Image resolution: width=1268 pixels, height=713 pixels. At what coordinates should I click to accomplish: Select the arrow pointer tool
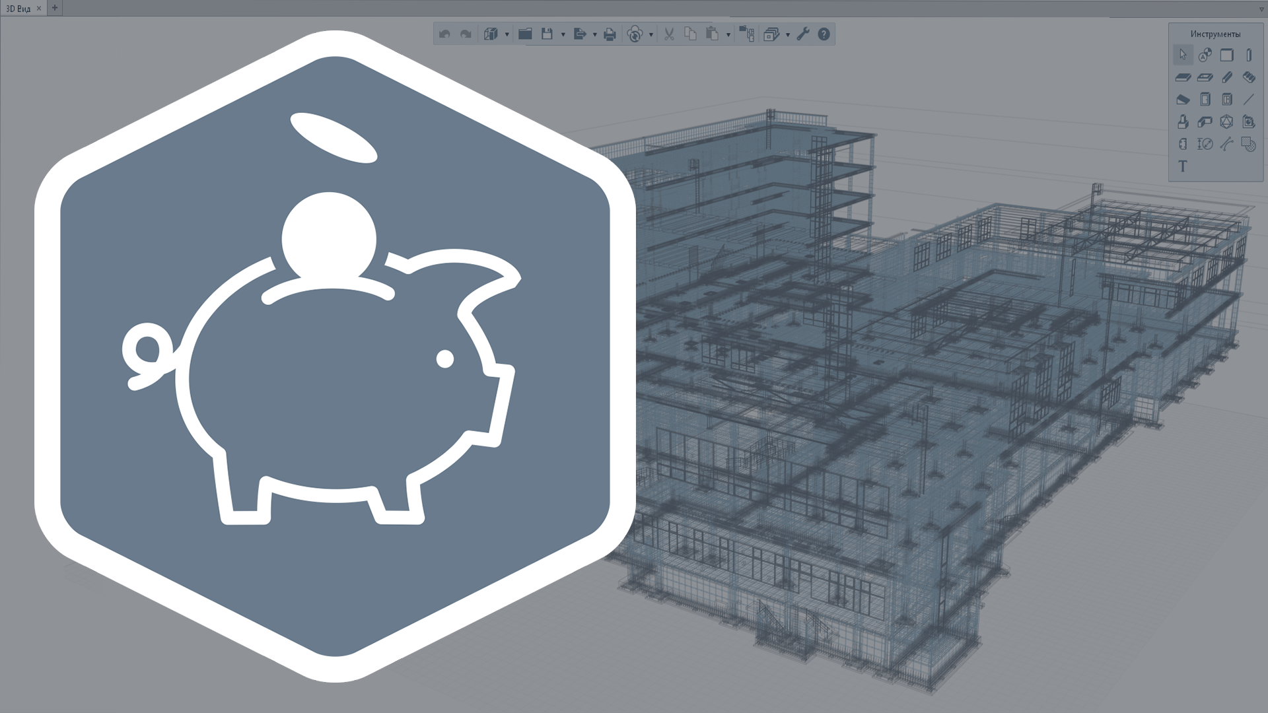coord(1183,55)
